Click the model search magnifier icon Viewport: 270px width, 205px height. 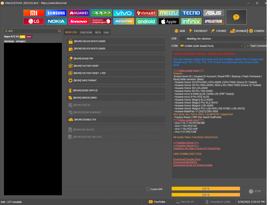coord(59,31)
